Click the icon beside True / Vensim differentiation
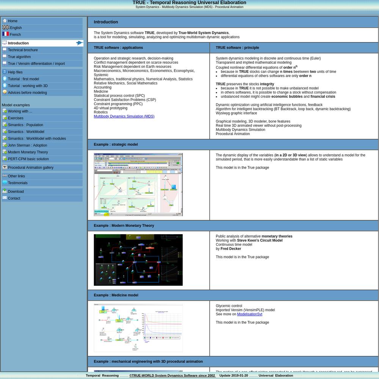379x379 pixels. 5,63
